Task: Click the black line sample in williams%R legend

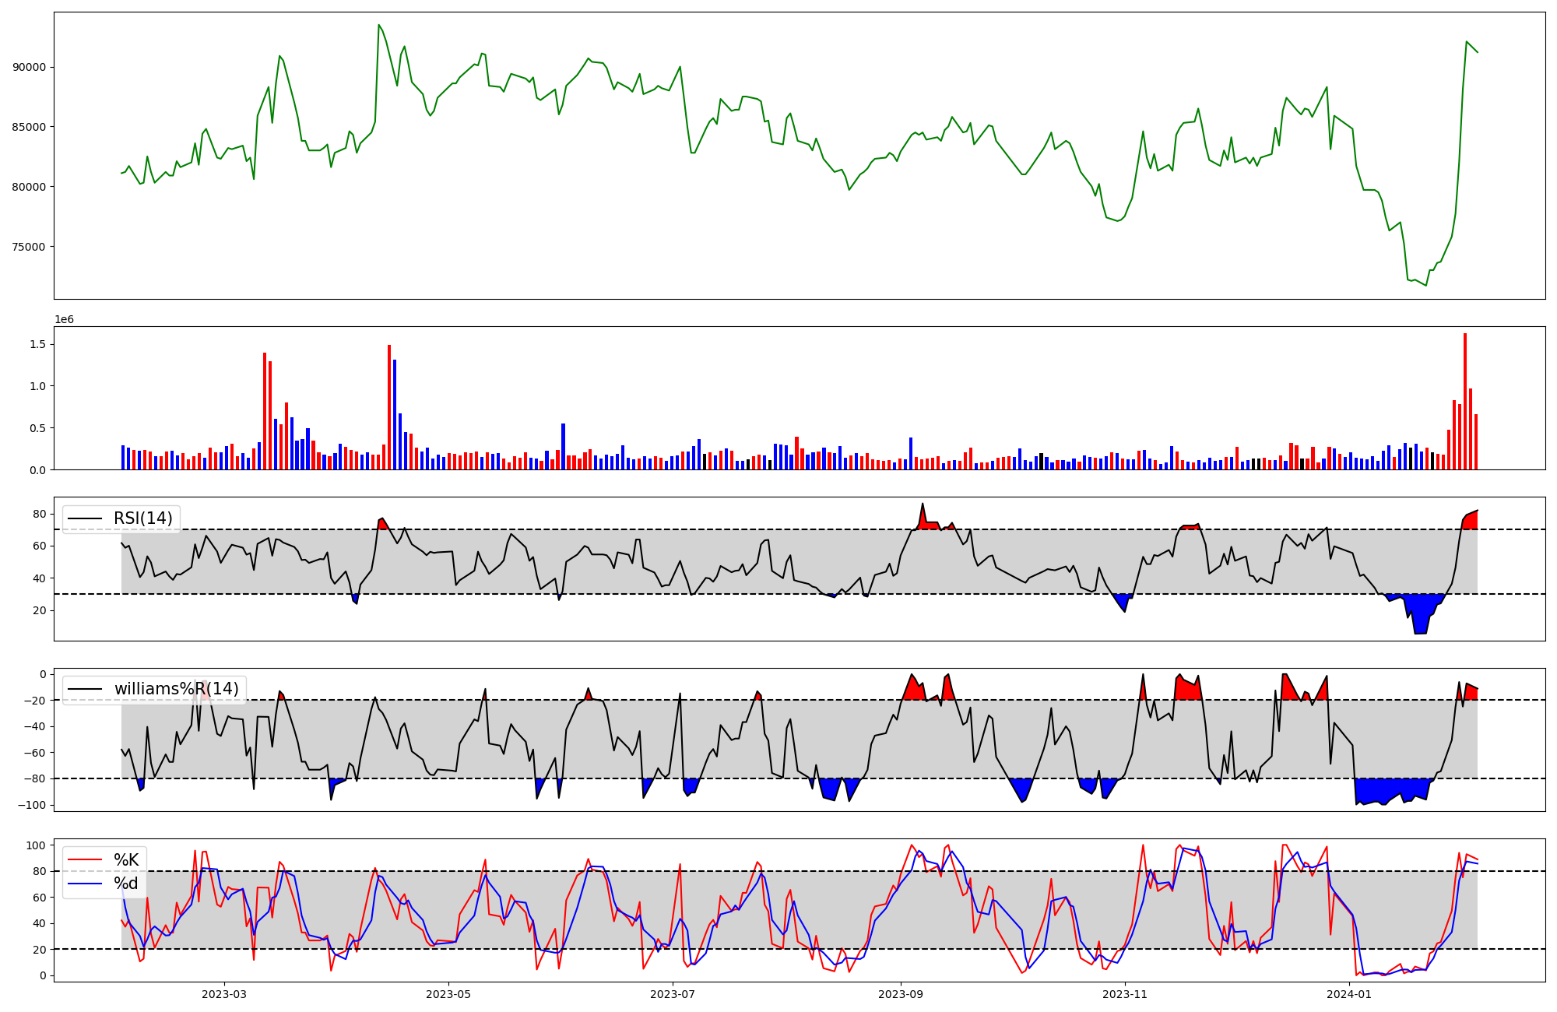Action: 86,689
